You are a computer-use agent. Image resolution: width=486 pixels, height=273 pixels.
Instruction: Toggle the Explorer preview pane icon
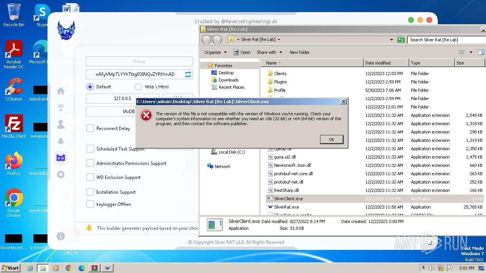(x=481, y=52)
